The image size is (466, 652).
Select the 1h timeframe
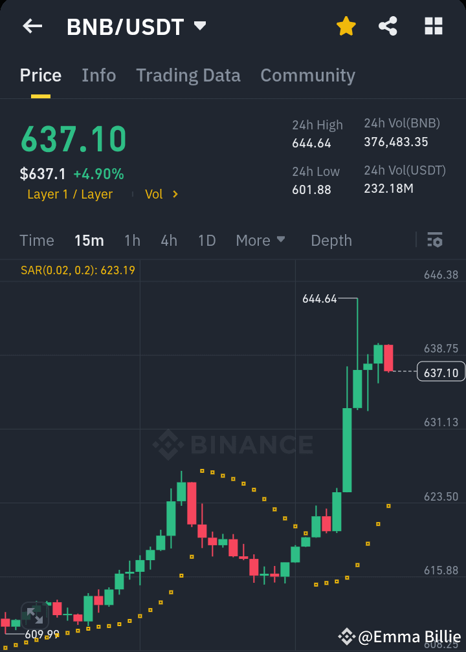coord(132,240)
